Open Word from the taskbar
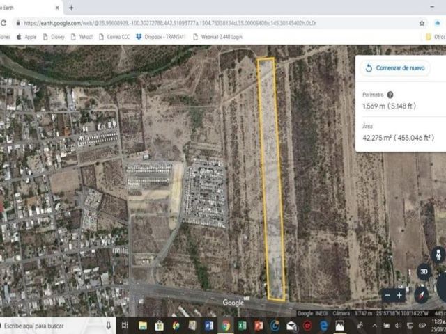Image resolution: width=446 pixels, height=334 pixels. point(209,326)
